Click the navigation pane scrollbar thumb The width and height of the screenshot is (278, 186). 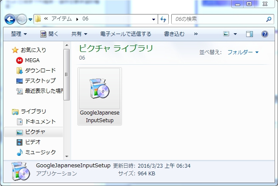click(66, 74)
